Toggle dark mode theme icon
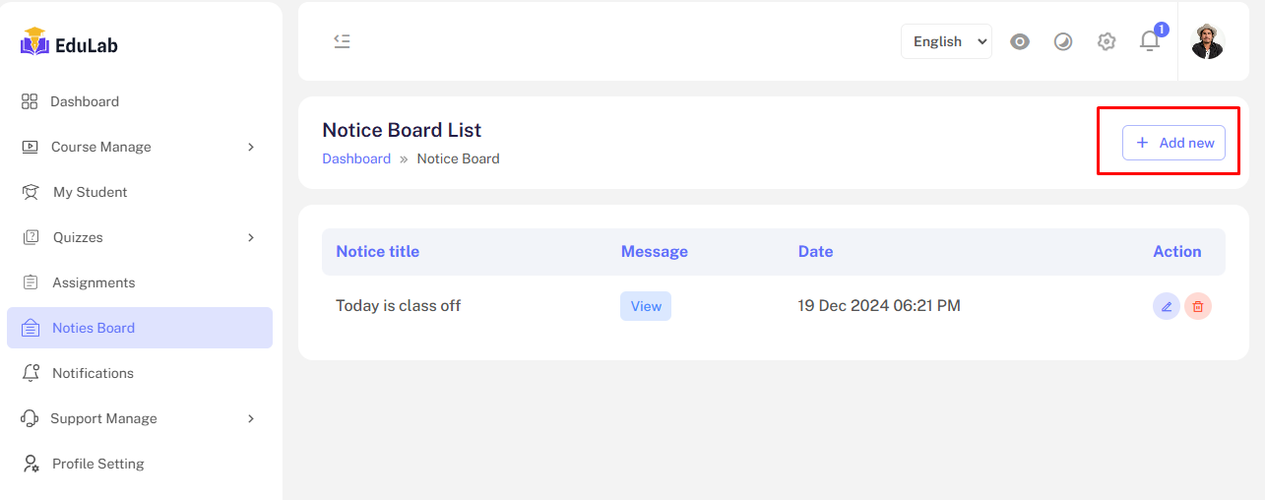This screenshot has width=1265, height=500. tap(1063, 41)
